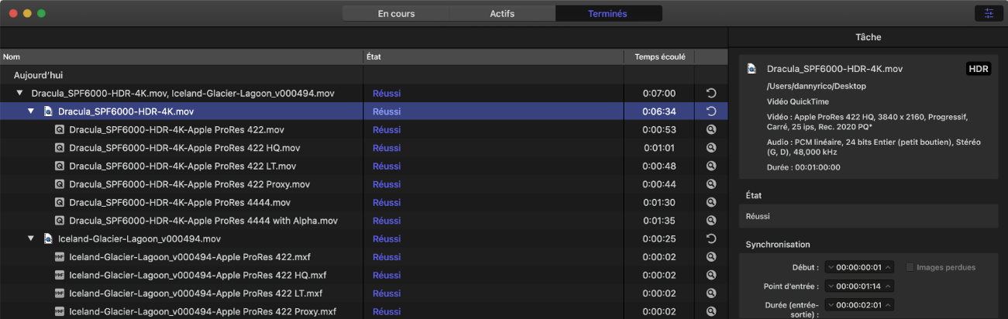Click resubmit icon for Iceland-Glacier-Lagoon_v000494.mov job
This screenshot has height=319, width=1008.
(711, 238)
